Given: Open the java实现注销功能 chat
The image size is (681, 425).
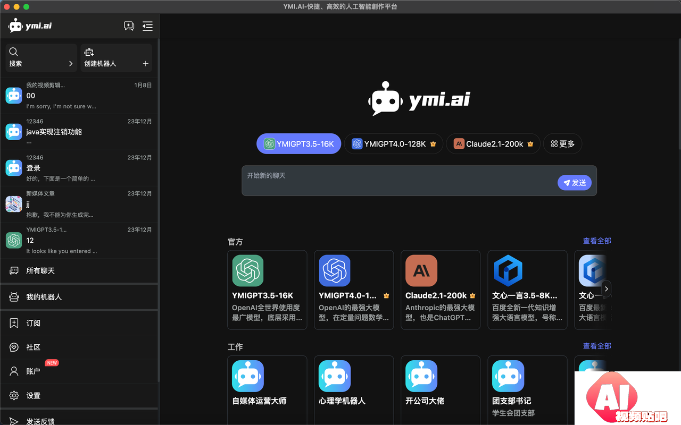Looking at the screenshot, I should (x=79, y=132).
